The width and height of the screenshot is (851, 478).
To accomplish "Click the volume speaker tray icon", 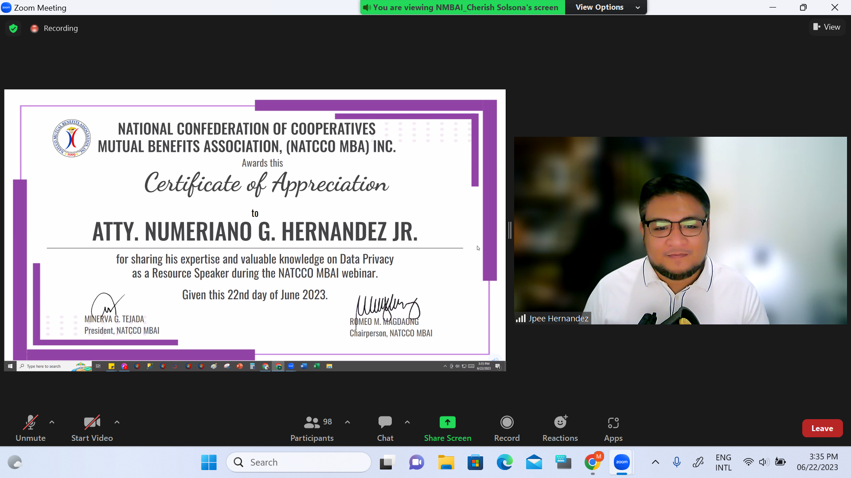I will point(764,463).
